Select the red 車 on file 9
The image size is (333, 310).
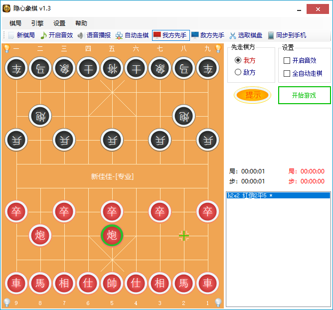[x=16, y=283]
